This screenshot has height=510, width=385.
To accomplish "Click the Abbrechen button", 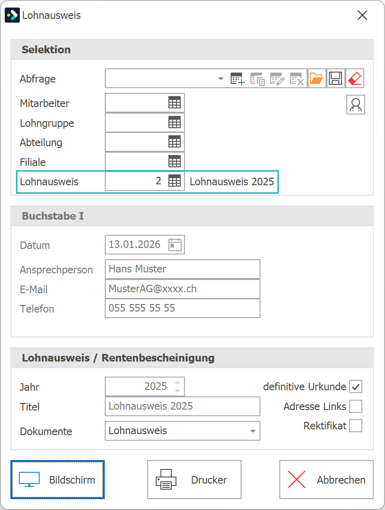I will [x=326, y=479].
